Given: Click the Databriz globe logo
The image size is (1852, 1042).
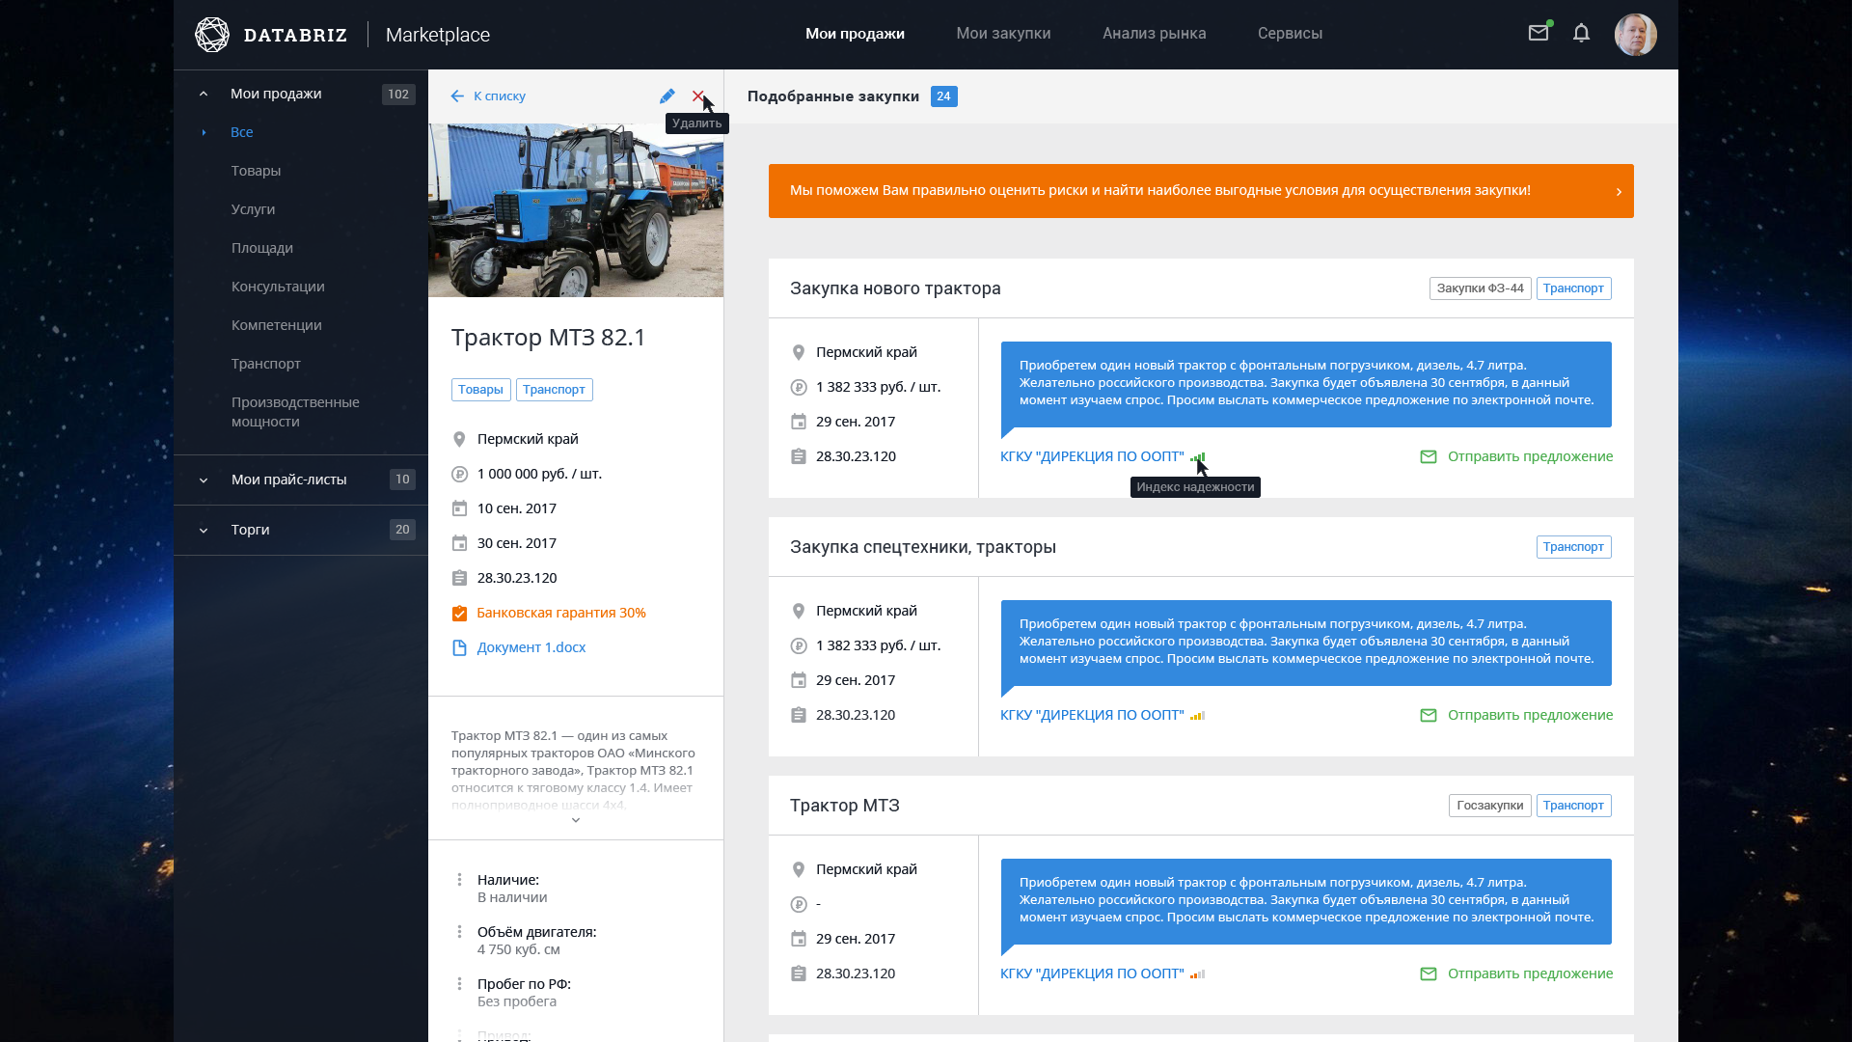Looking at the screenshot, I should pyautogui.click(x=212, y=35).
